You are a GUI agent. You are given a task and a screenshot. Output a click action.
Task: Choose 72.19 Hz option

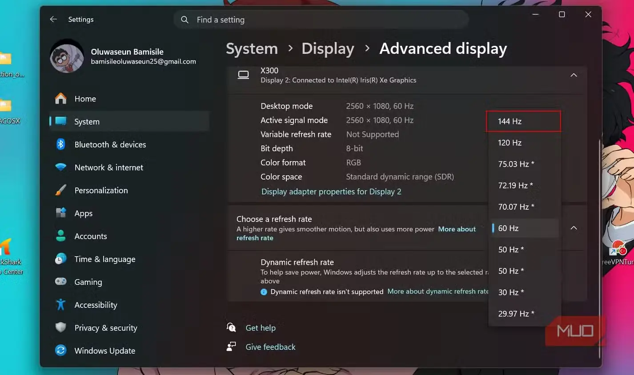(524, 185)
